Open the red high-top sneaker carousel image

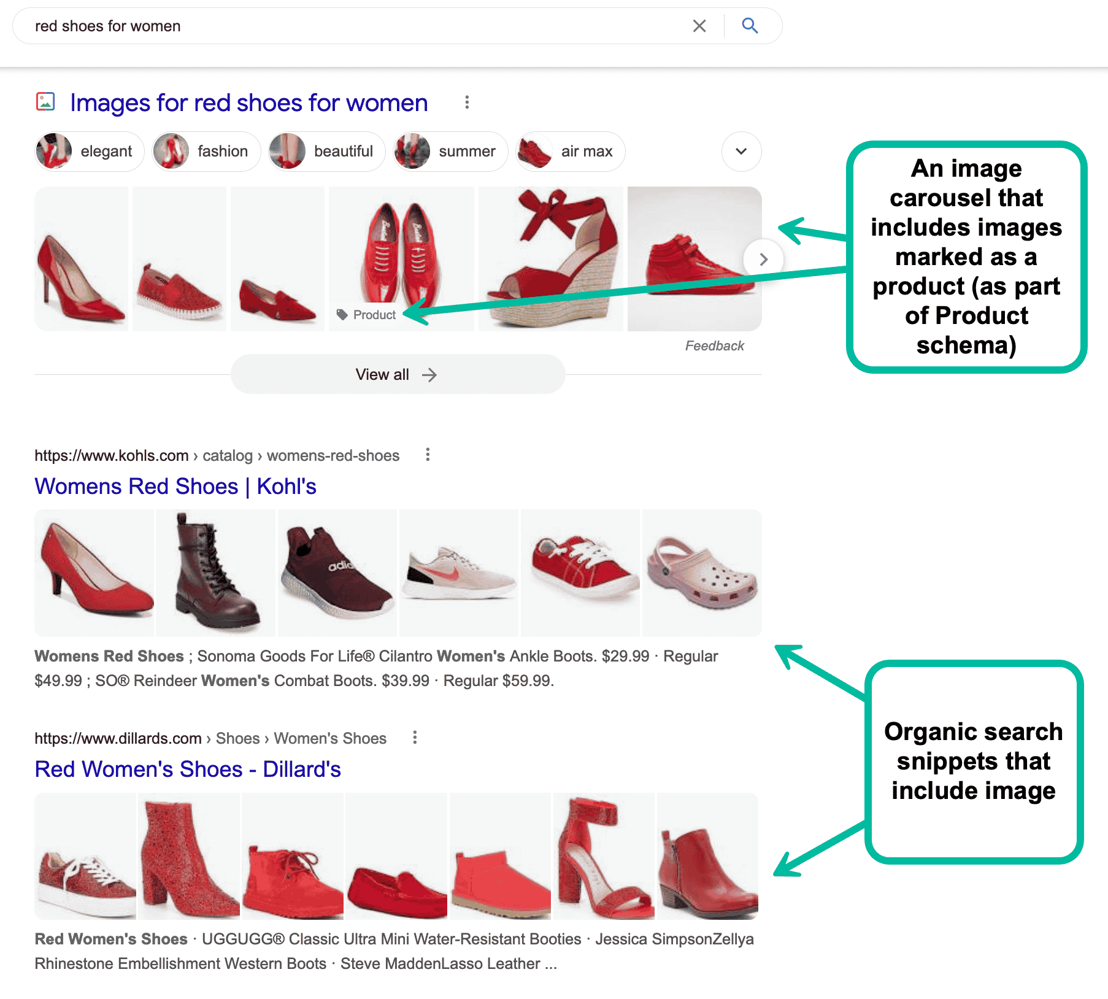694,259
